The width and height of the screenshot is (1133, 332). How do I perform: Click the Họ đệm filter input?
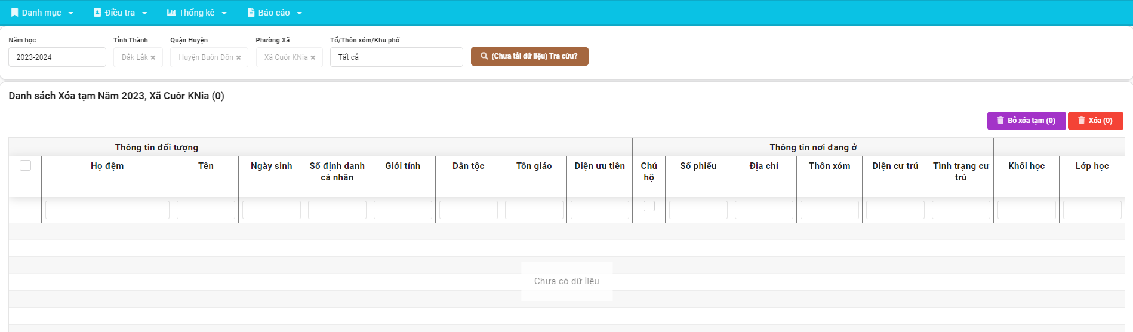(x=107, y=210)
